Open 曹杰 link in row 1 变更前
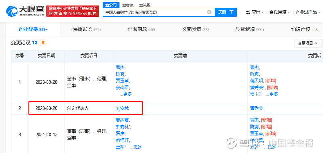The image size is (323, 153). coord(120,67)
